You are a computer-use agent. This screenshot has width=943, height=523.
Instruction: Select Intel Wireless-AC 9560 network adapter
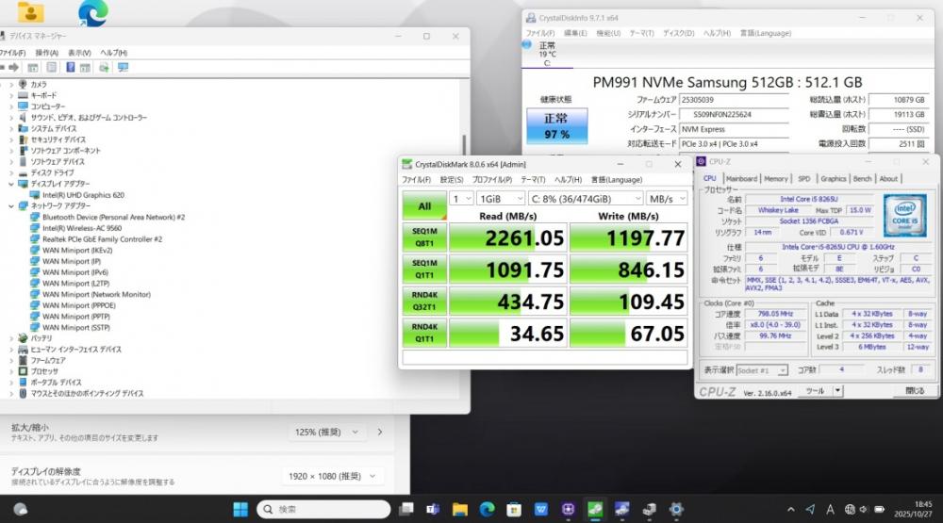(x=81, y=228)
